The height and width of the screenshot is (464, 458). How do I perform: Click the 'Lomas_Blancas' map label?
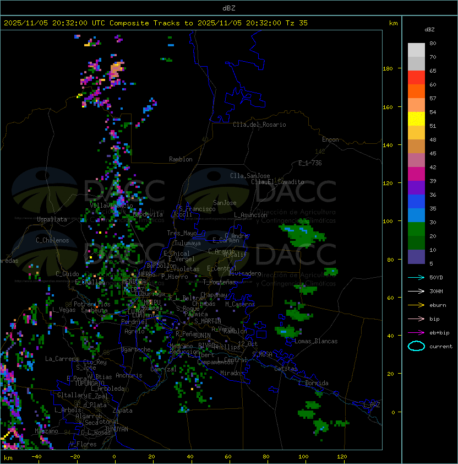tap(316, 341)
